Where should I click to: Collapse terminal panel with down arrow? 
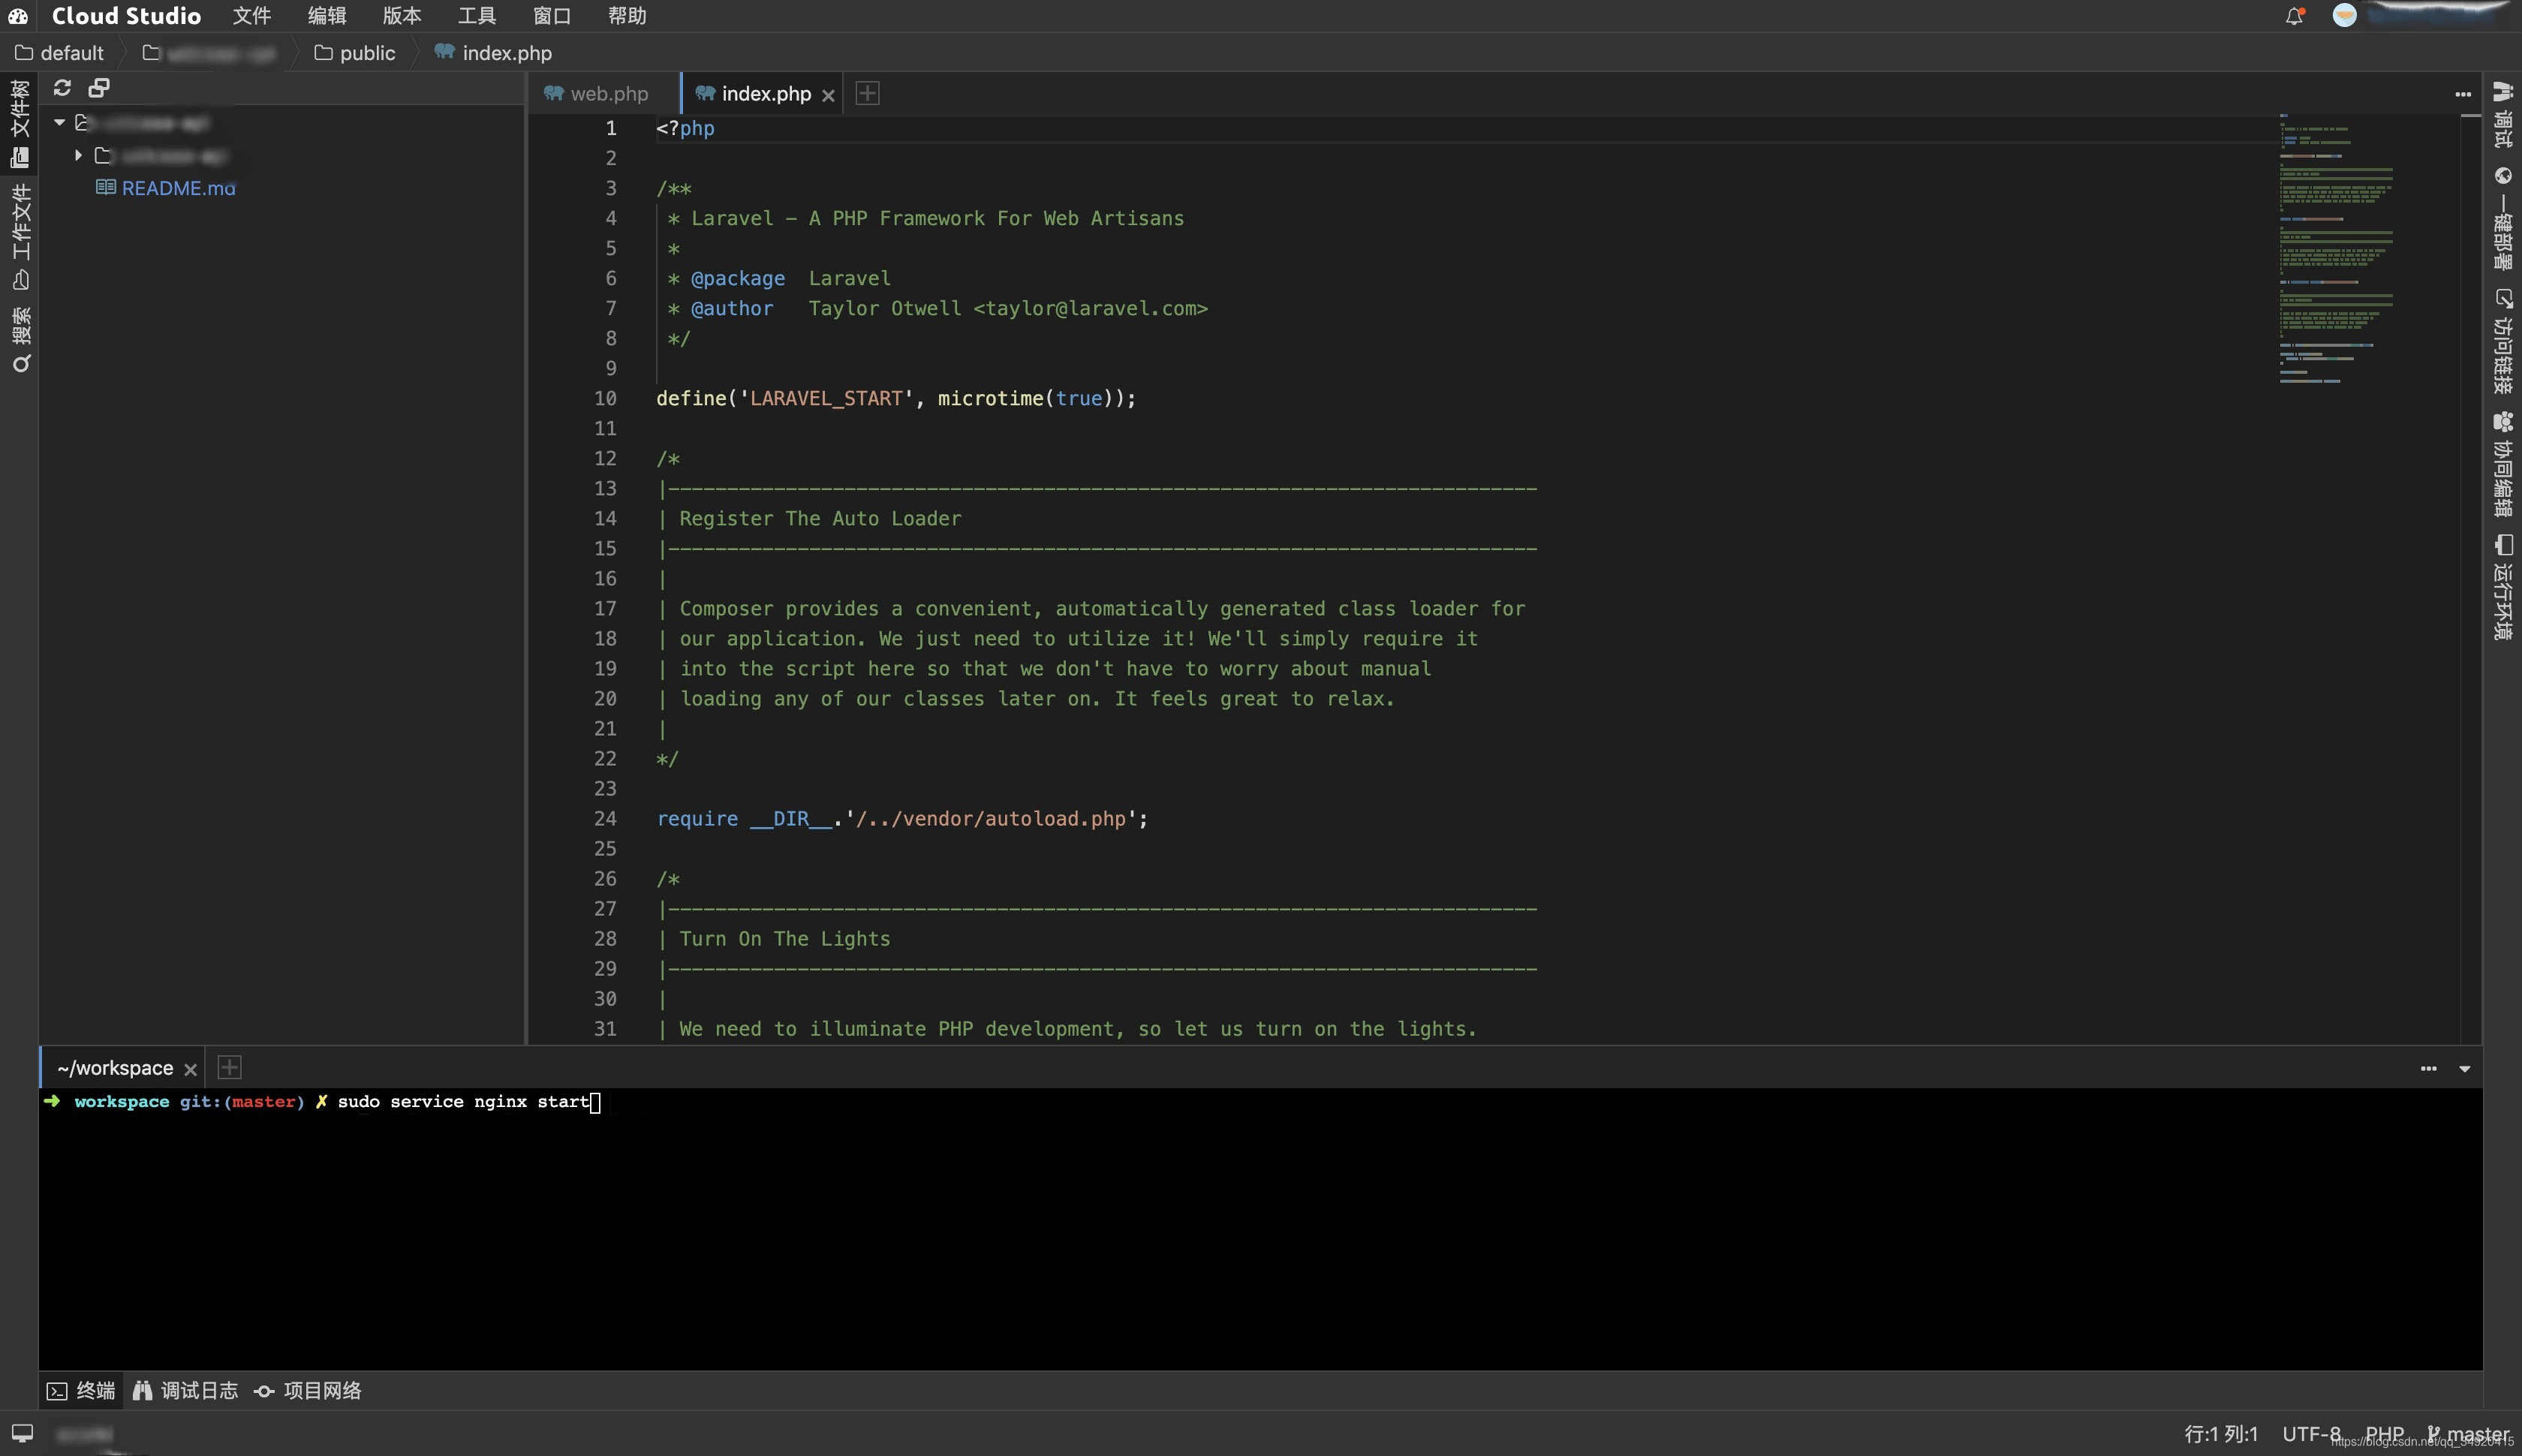(x=2464, y=1068)
